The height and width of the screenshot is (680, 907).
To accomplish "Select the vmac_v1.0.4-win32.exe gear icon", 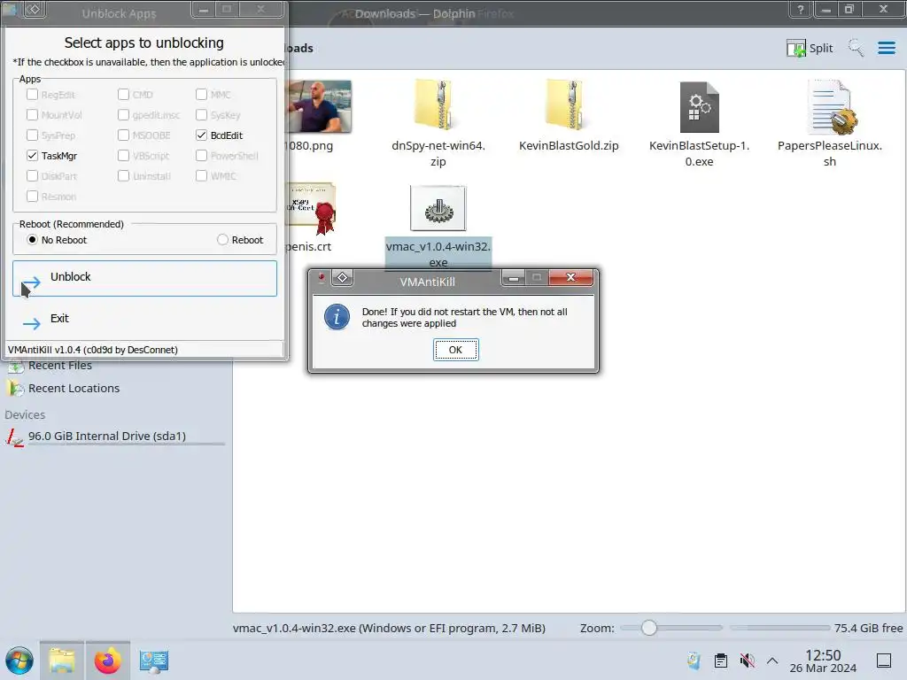I will point(438,209).
